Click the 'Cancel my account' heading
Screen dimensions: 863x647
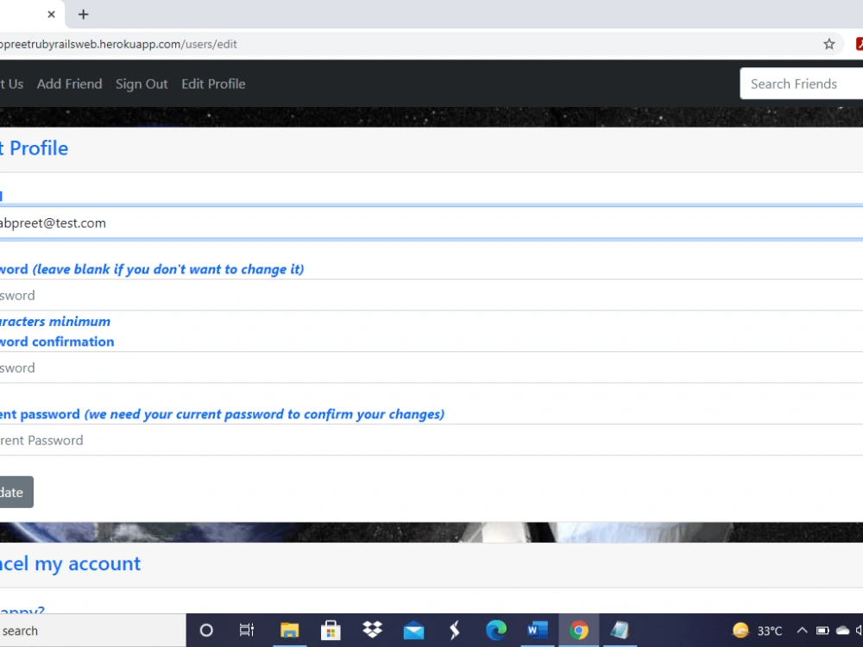(71, 564)
